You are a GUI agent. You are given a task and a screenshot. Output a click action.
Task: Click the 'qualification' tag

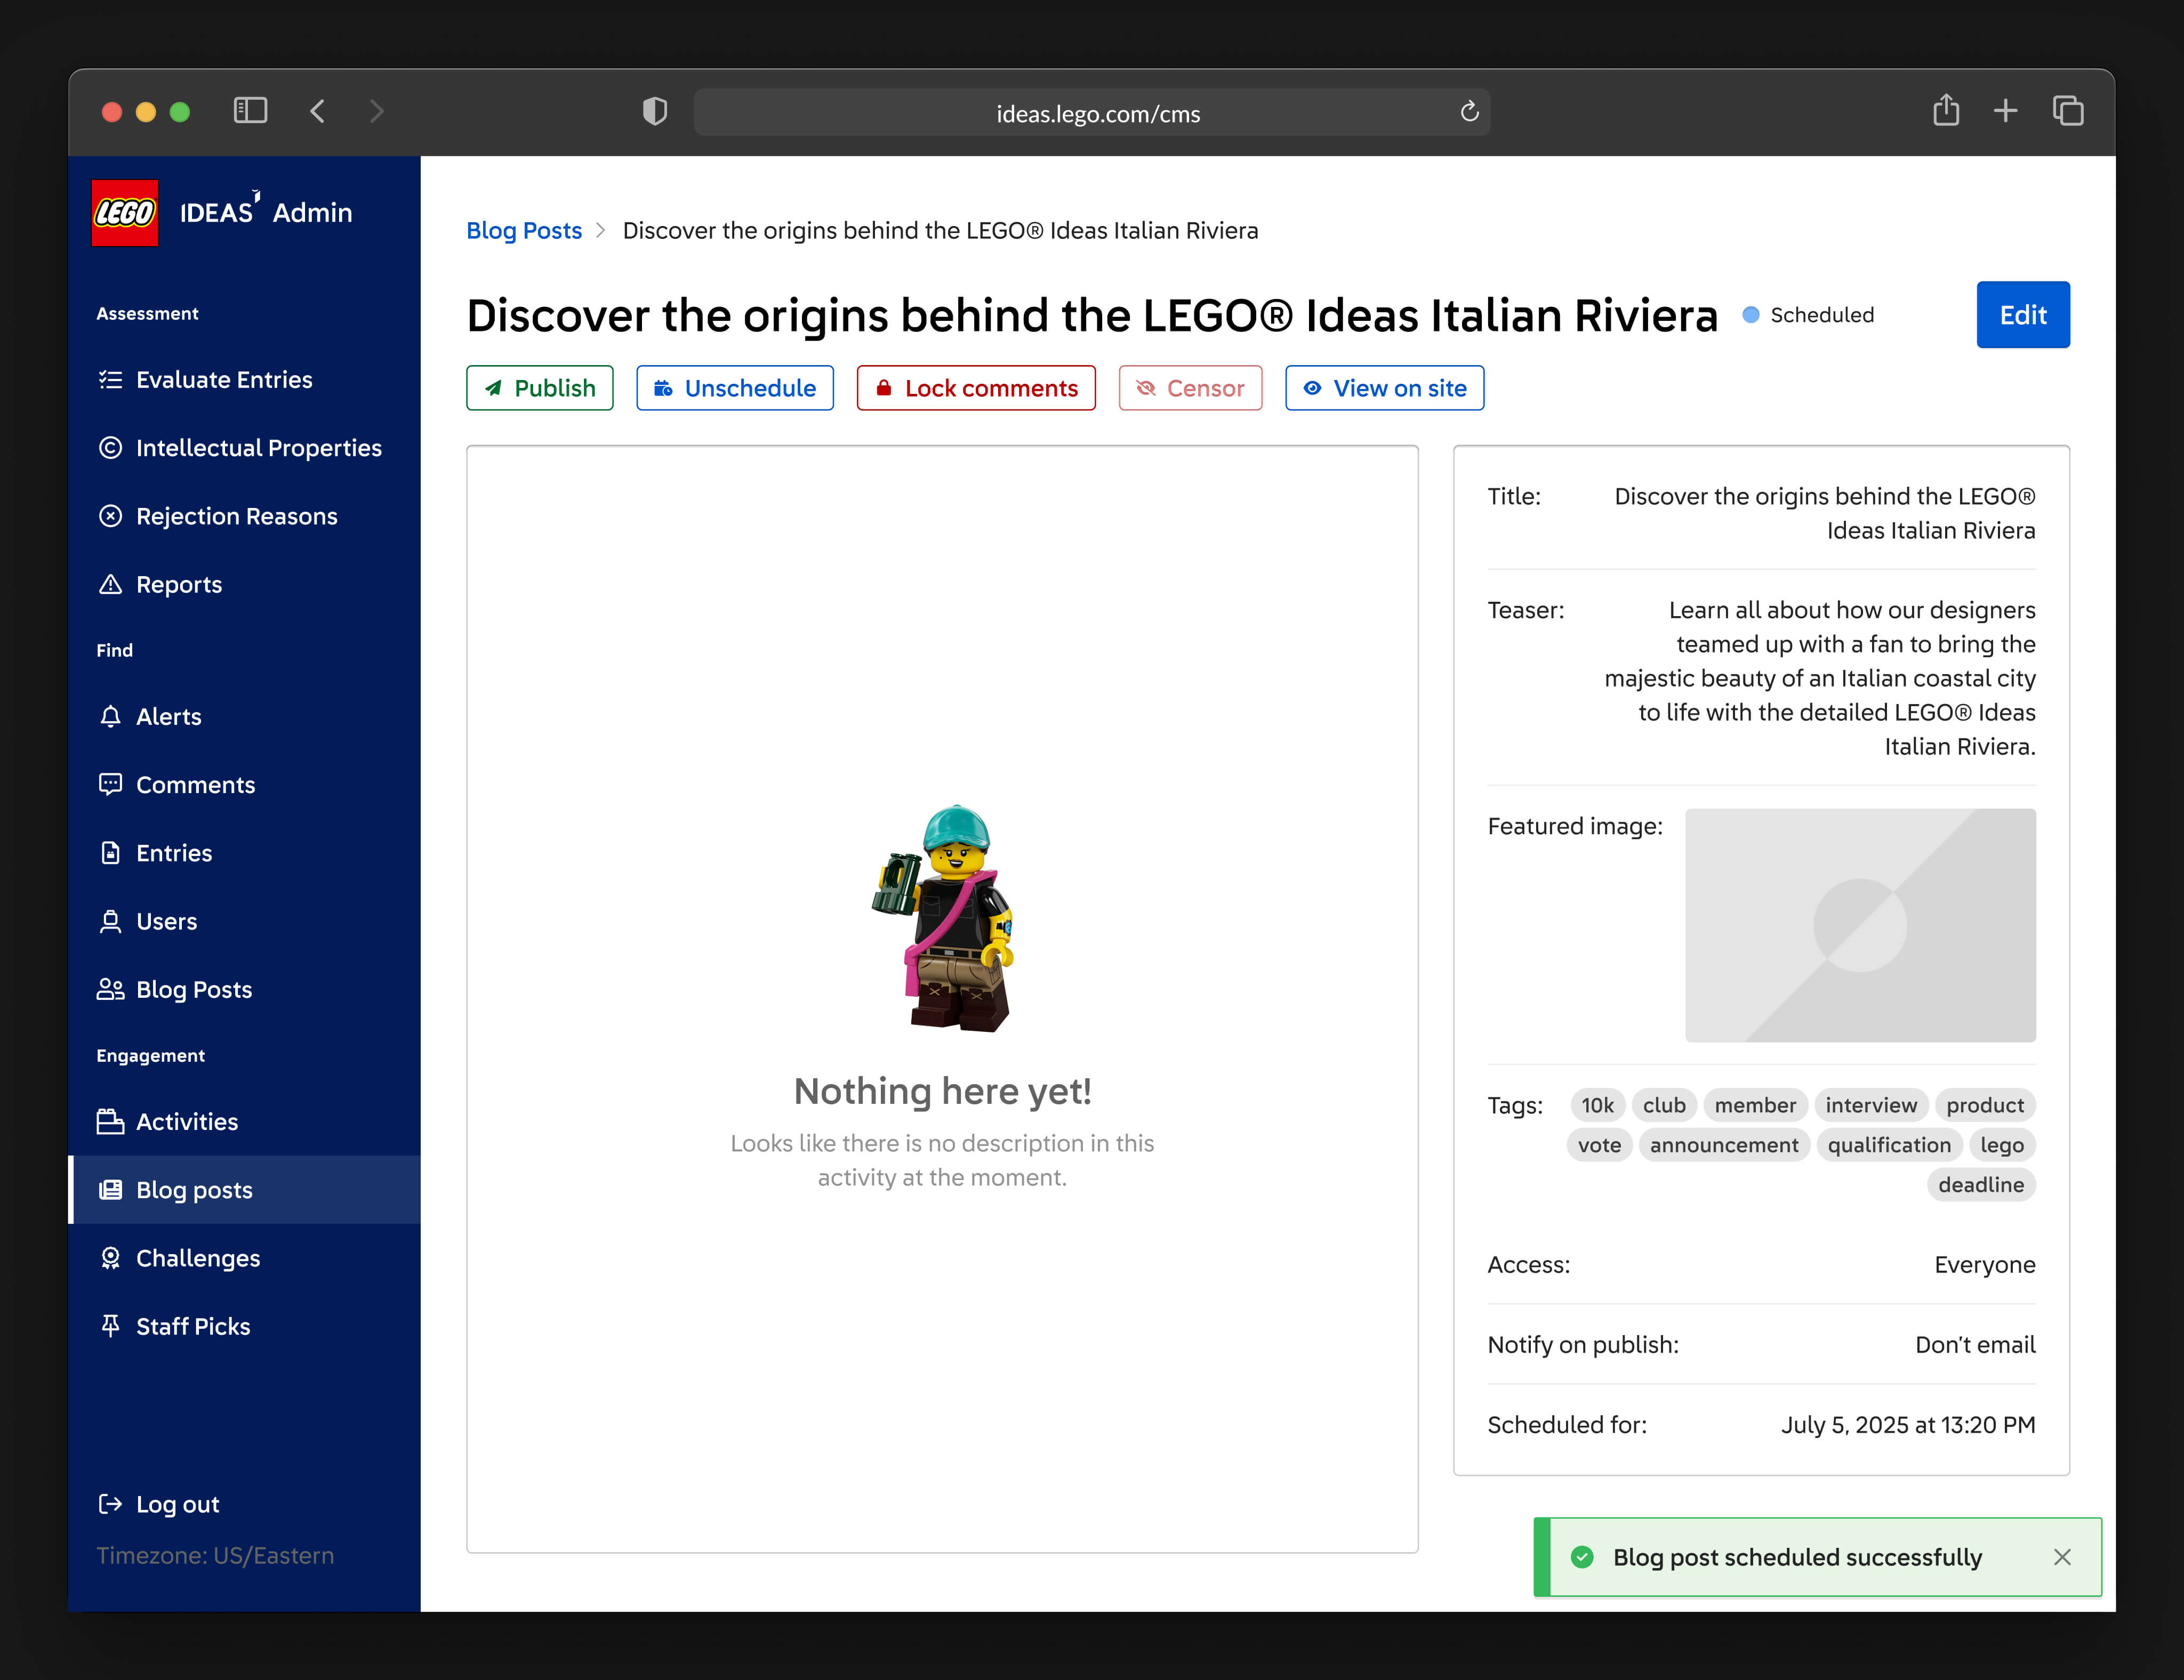coord(1889,1145)
